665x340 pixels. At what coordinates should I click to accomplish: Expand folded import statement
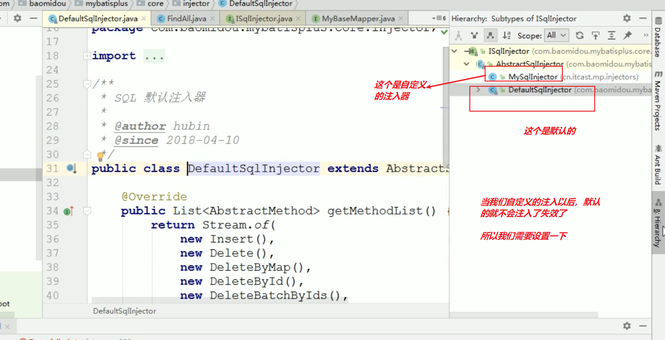tap(87, 56)
